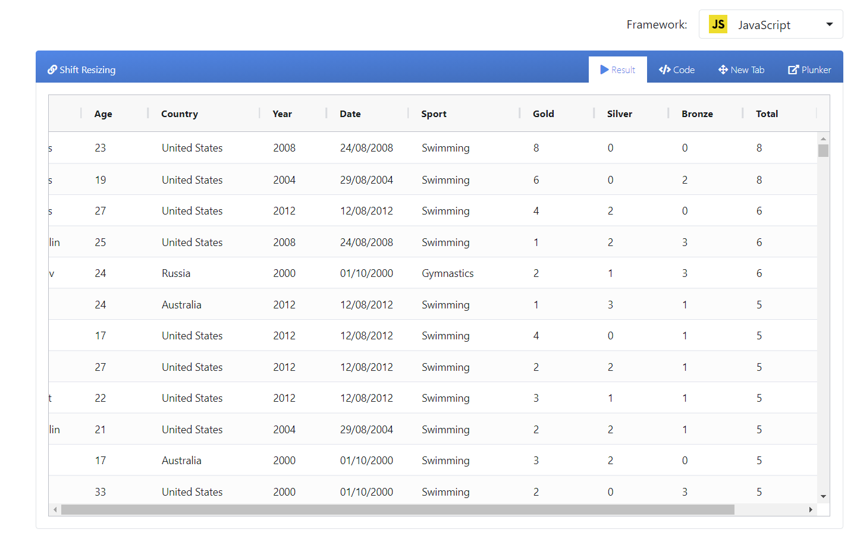The image size is (857, 542).
Task: Click the Age 22 cell
Action: point(101,398)
